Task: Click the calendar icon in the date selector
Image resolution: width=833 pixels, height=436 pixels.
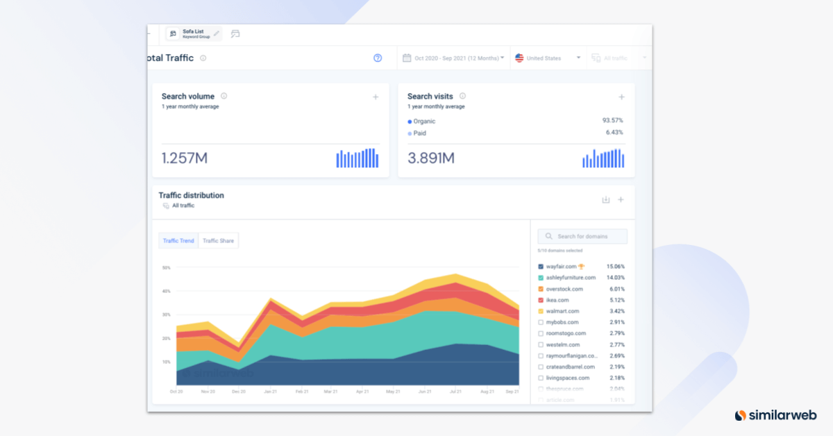Action: (x=407, y=58)
